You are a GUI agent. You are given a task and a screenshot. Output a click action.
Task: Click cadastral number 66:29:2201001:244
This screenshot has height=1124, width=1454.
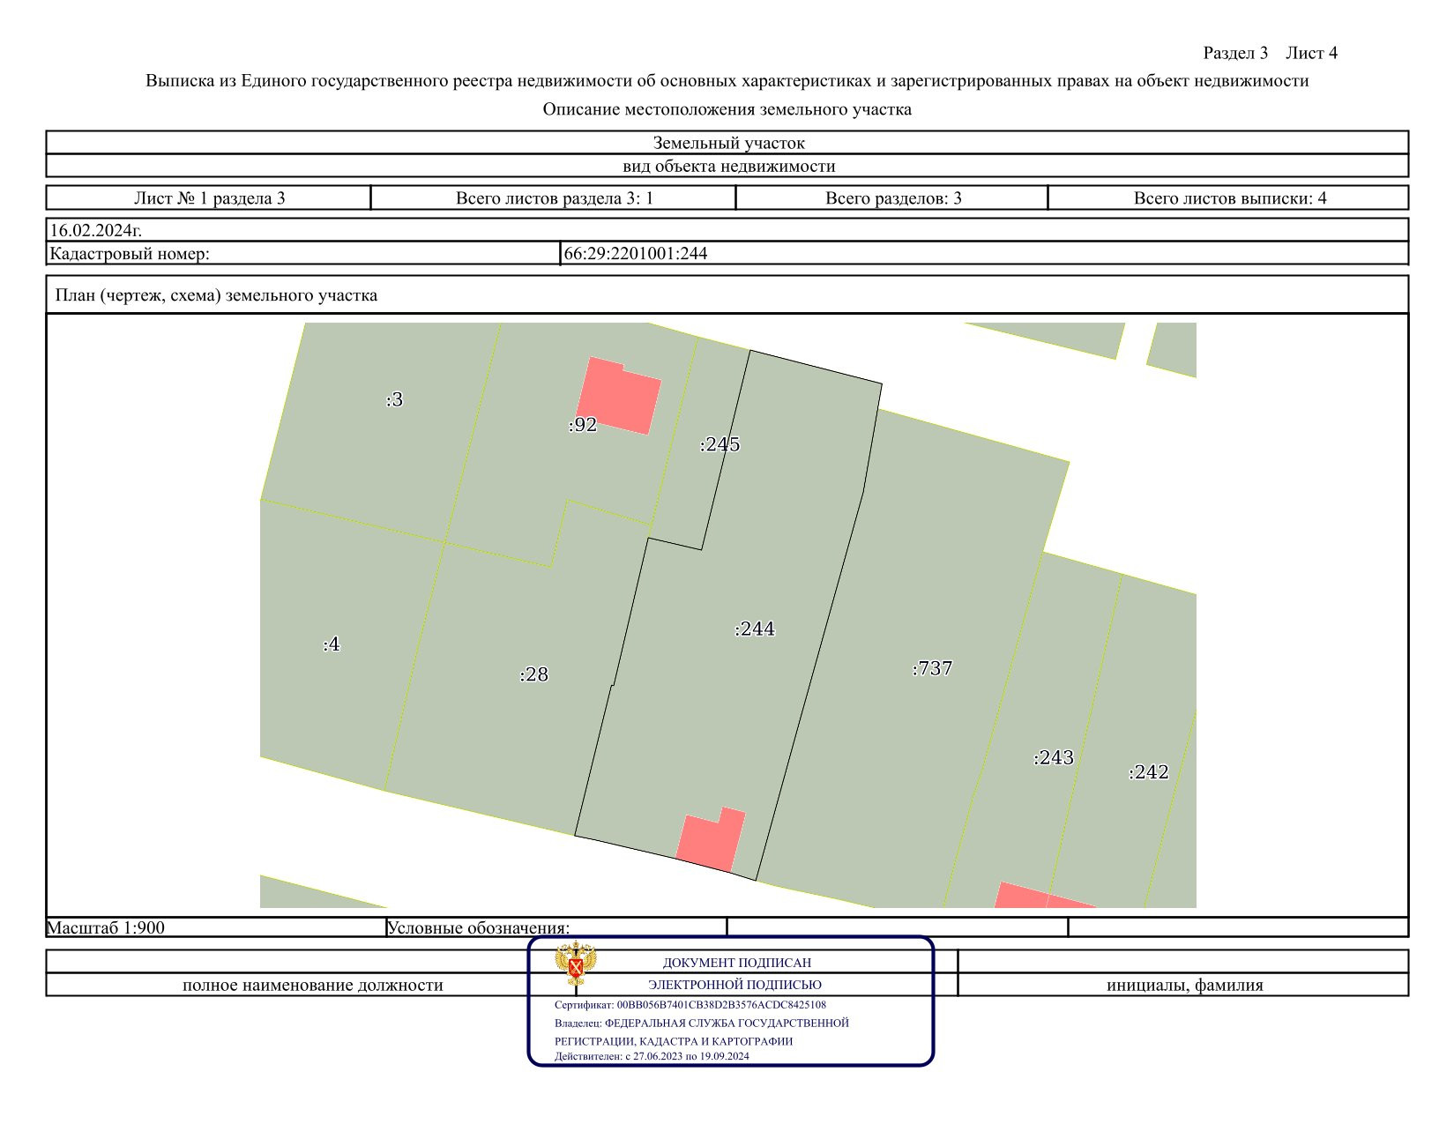(x=636, y=254)
